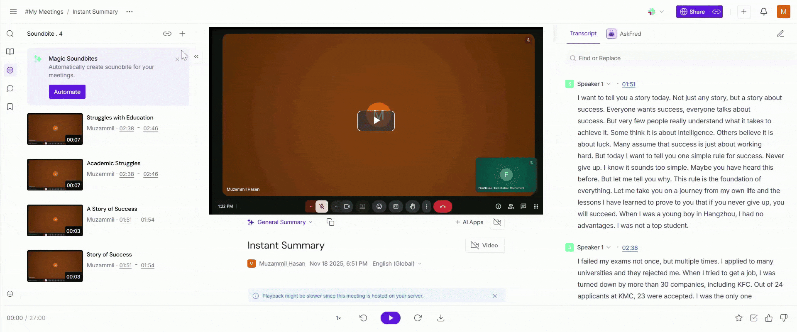Click the smiley feedback icon in left sidebar
Viewport: 797px width, 332px height.
pyautogui.click(x=10, y=294)
